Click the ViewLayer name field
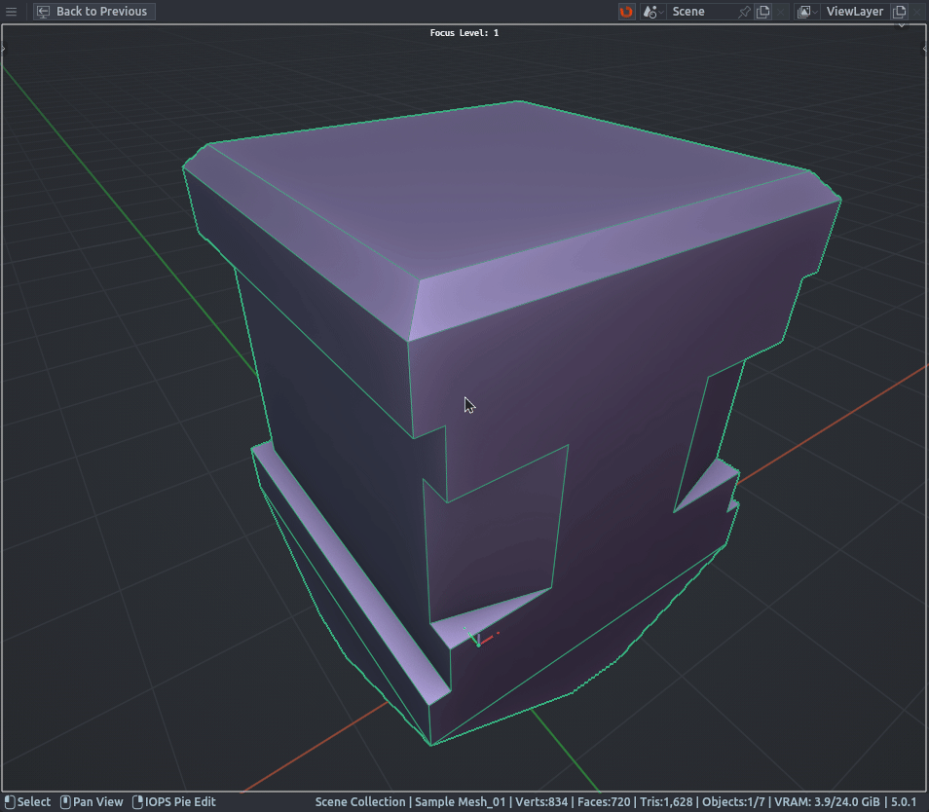The image size is (929, 812). [x=854, y=12]
